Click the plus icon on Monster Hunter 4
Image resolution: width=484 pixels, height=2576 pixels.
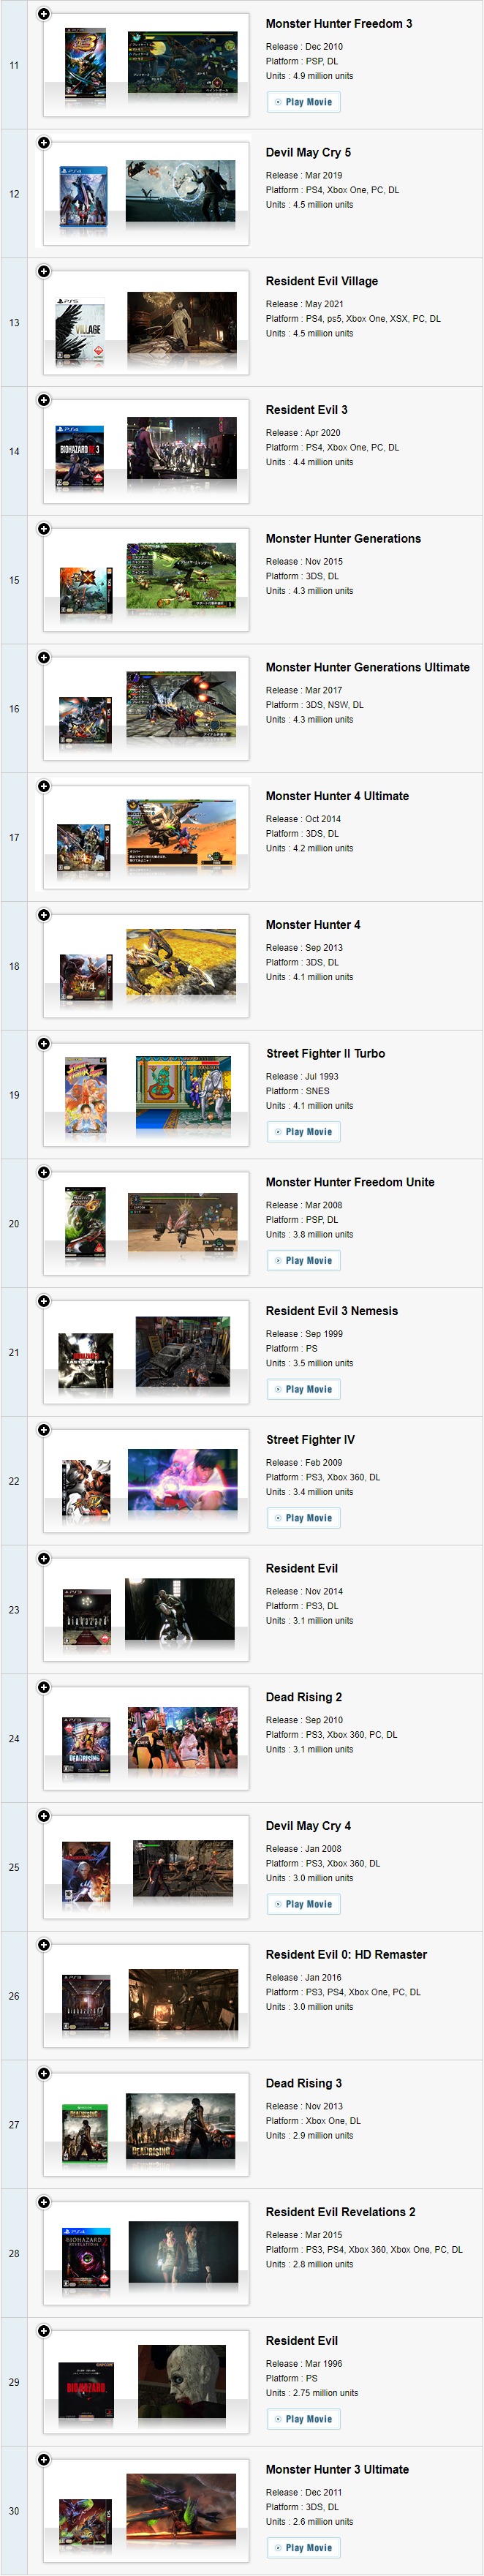point(43,915)
